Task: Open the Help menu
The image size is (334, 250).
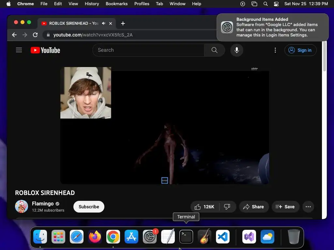Action: (197, 4)
